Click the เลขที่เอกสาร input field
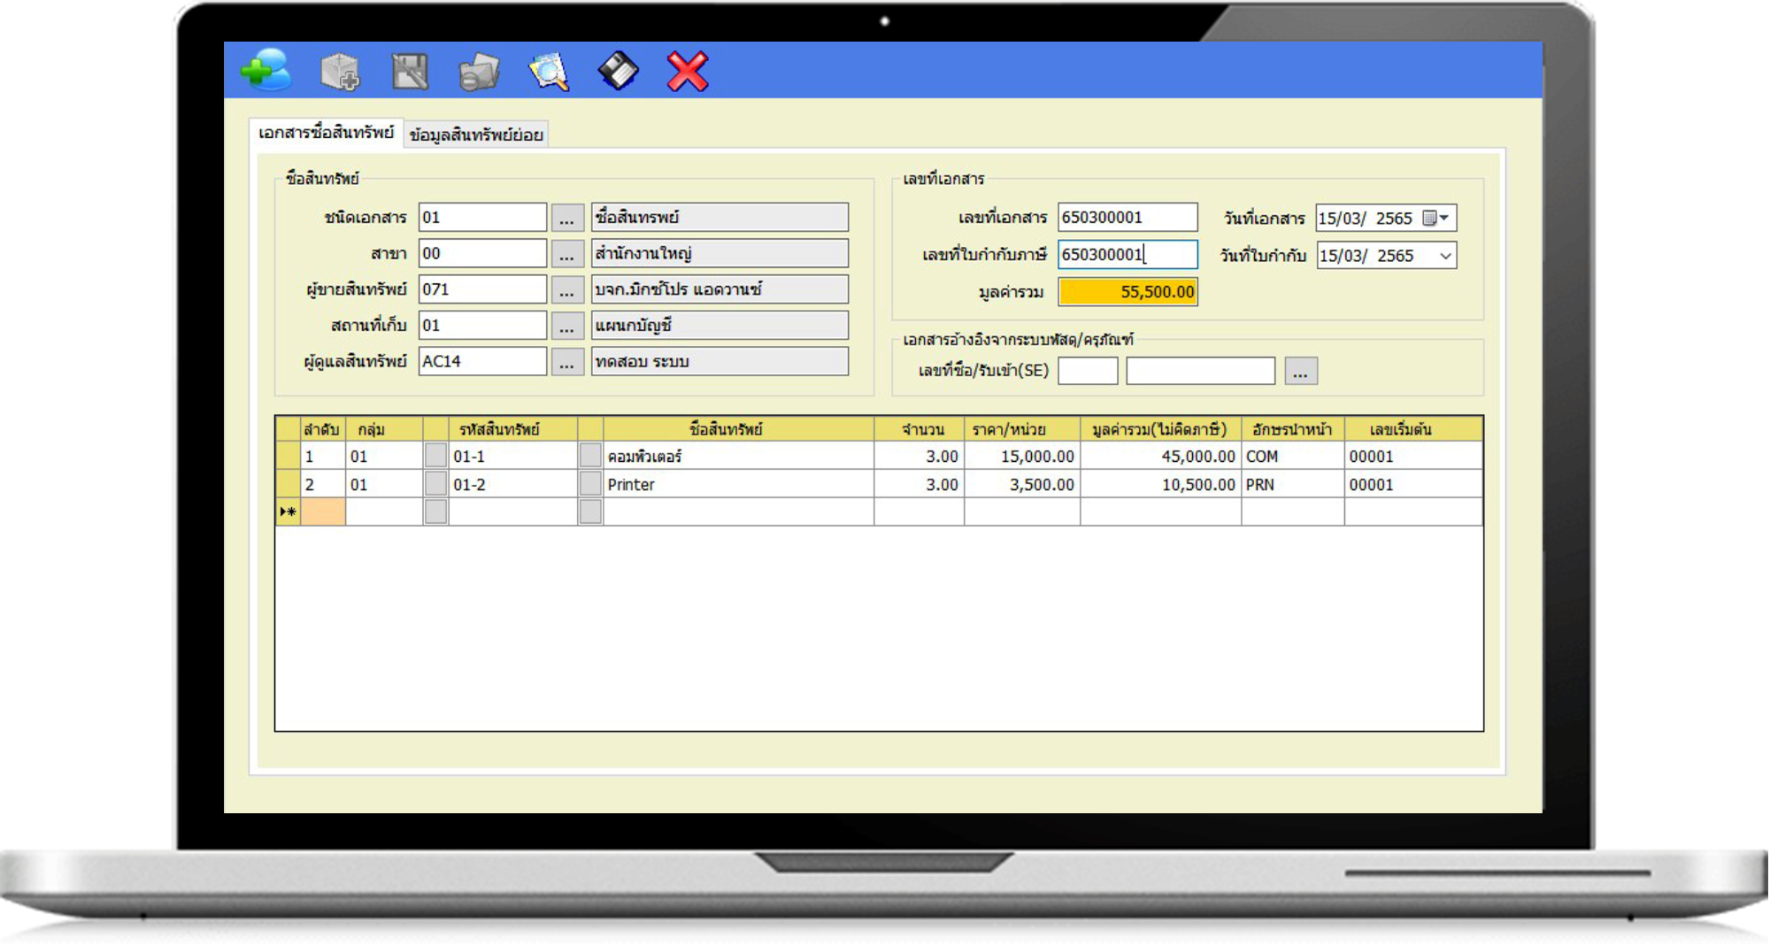The width and height of the screenshot is (1770, 946). pyautogui.click(x=1127, y=218)
